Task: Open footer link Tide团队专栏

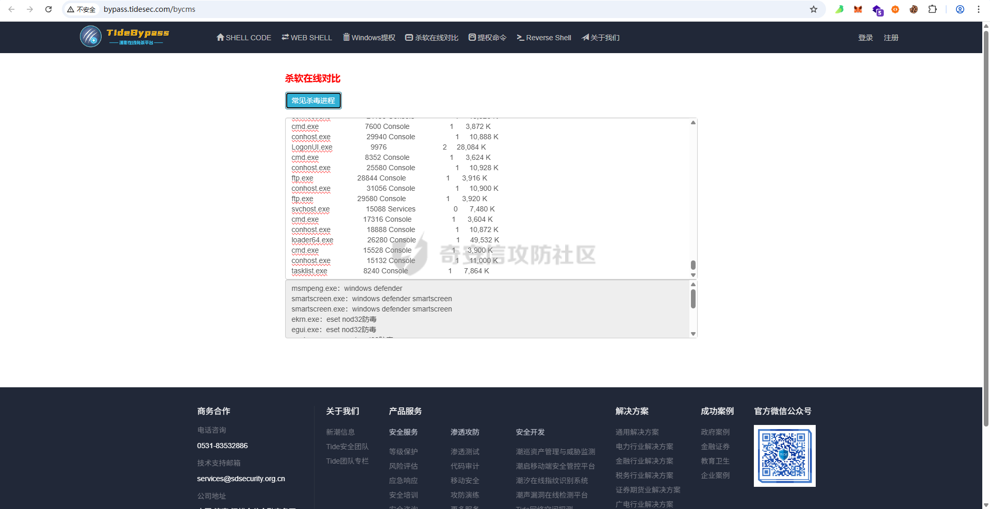Action: click(347, 461)
